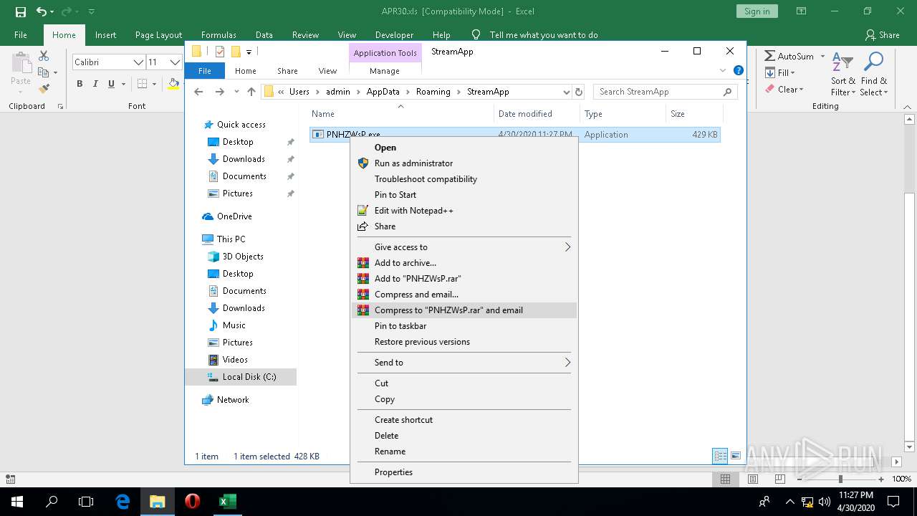Click Up one level arrow in Explorer
Viewport: 917px width, 516px height.
(251, 92)
